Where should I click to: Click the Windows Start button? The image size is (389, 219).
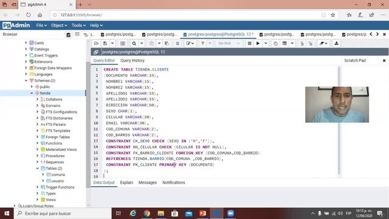pos(7,214)
